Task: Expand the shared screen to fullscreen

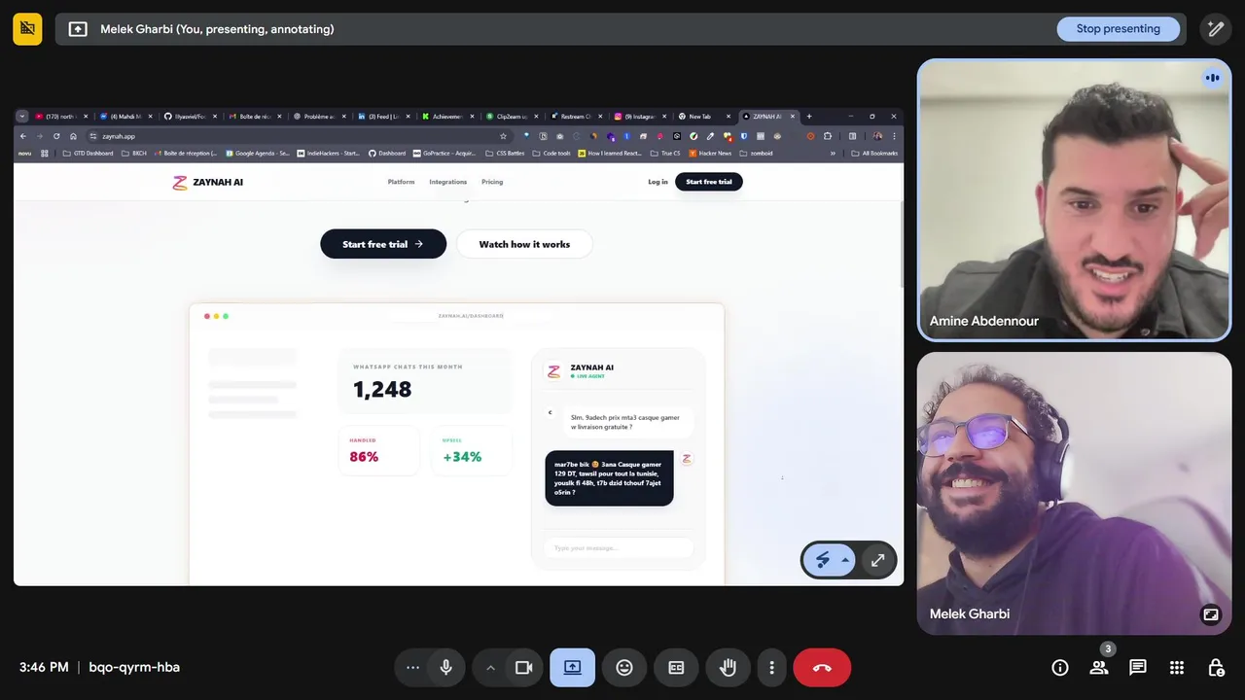Action: [877, 560]
